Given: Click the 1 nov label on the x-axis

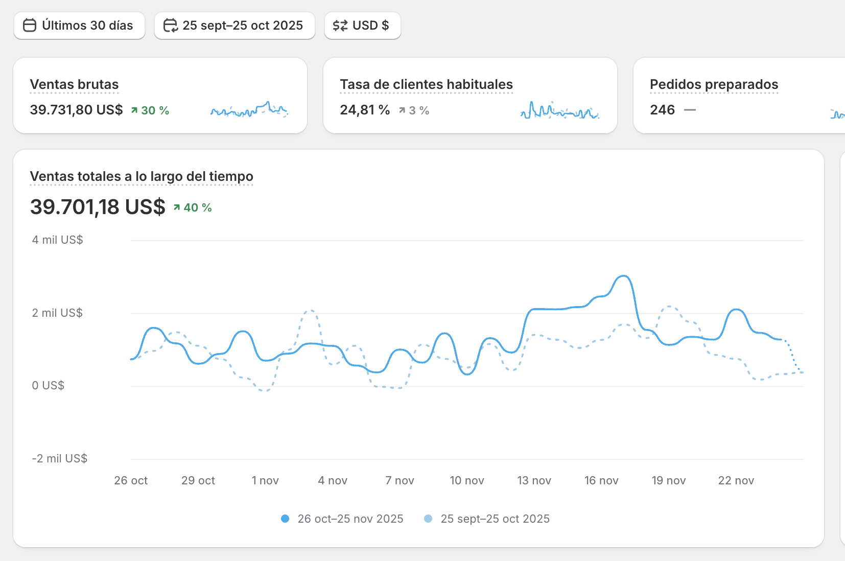Looking at the screenshot, I should tap(265, 480).
